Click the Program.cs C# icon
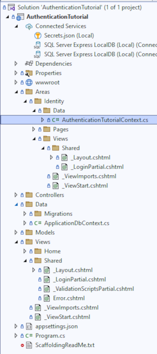The width and height of the screenshot is (157, 354). [29, 336]
